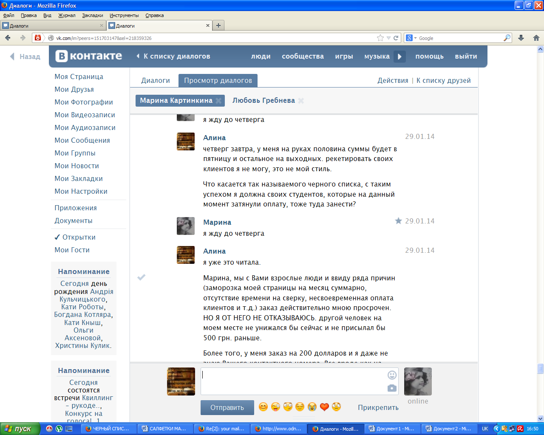This screenshot has height=435, width=544.
Task: Click the smiley emoji picker icon in message box
Action: [392, 375]
